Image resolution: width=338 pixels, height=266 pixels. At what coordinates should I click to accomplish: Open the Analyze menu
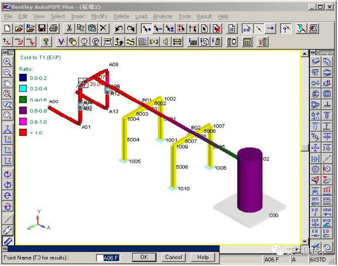[x=162, y=16]
